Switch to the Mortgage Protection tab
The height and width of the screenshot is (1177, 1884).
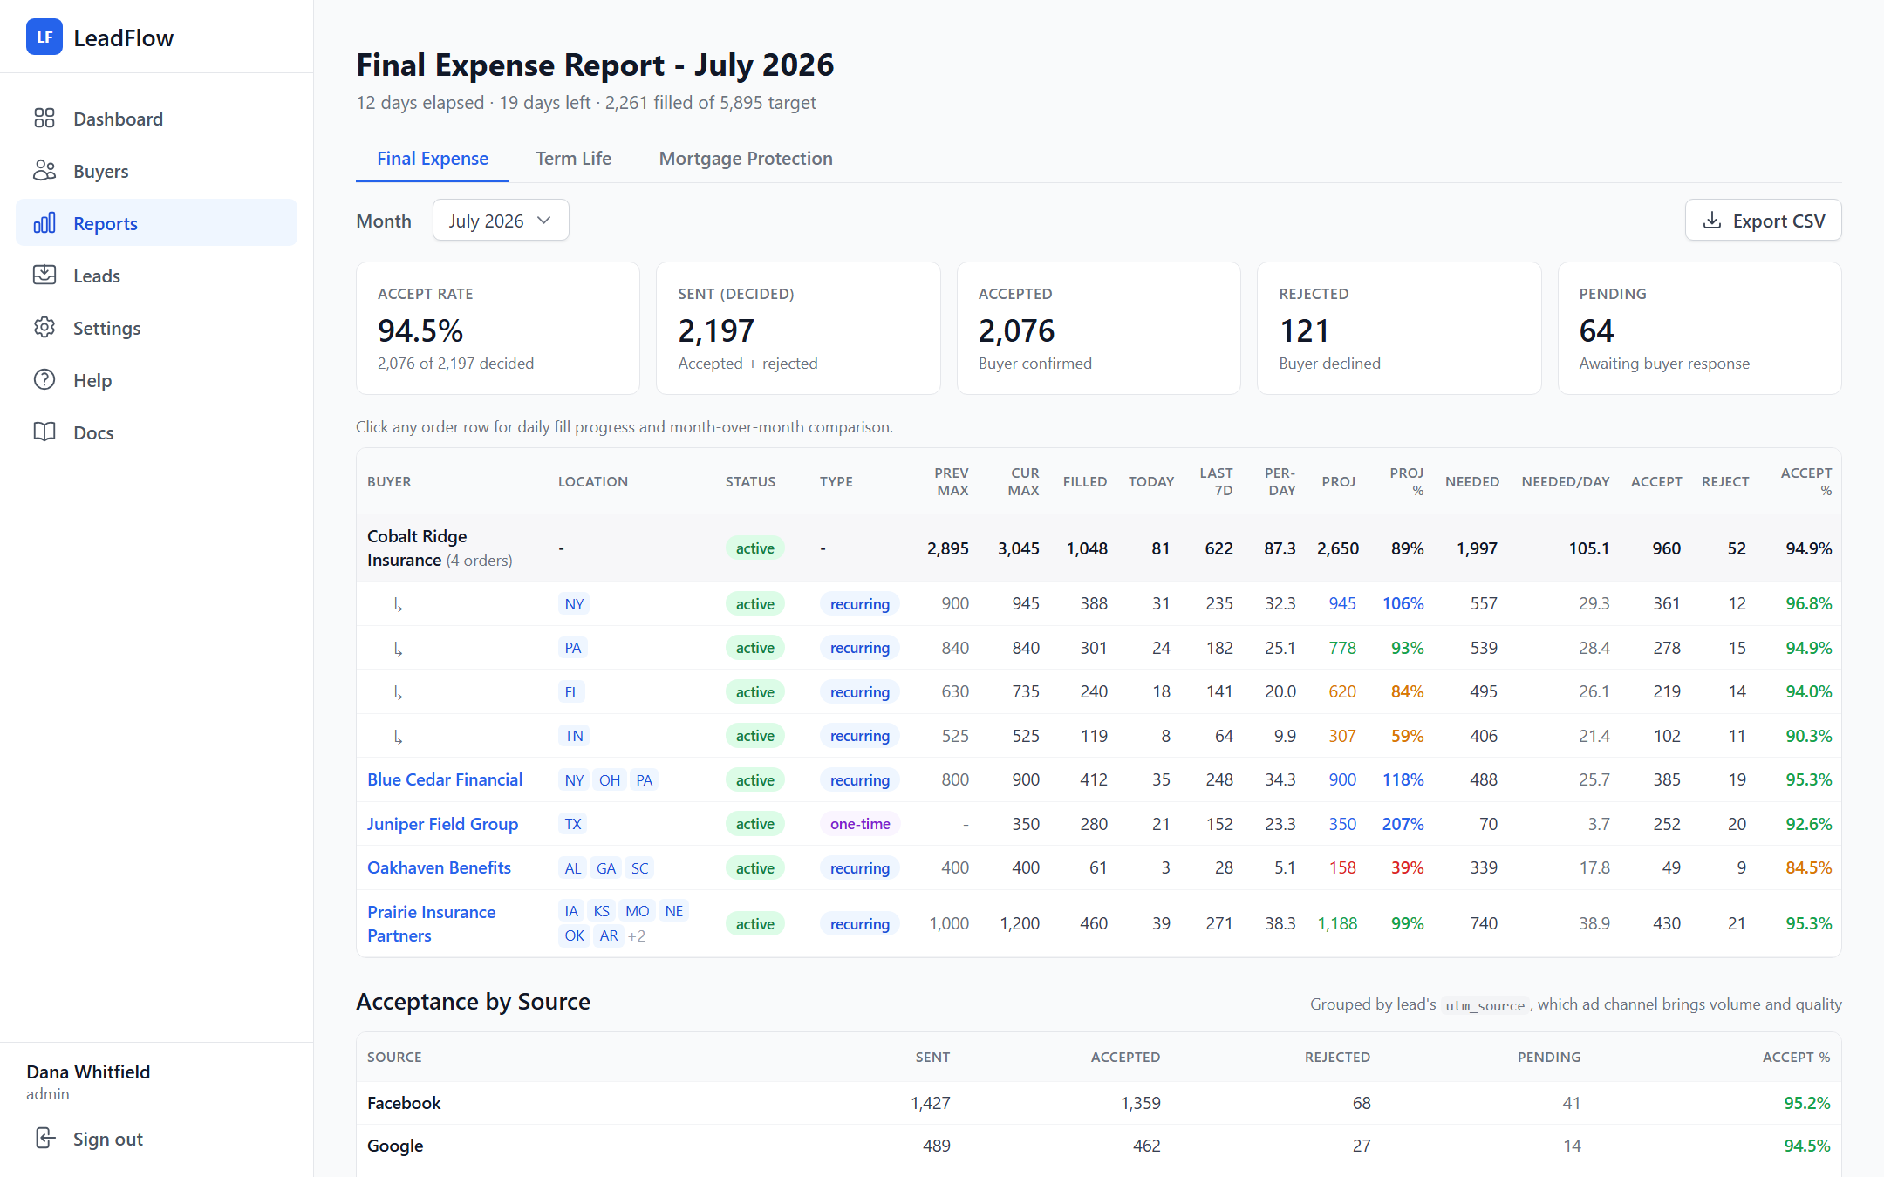point(746,159)
